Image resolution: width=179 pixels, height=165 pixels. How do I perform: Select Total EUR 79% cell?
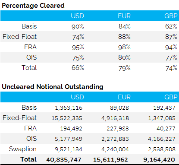click(125, 68)
